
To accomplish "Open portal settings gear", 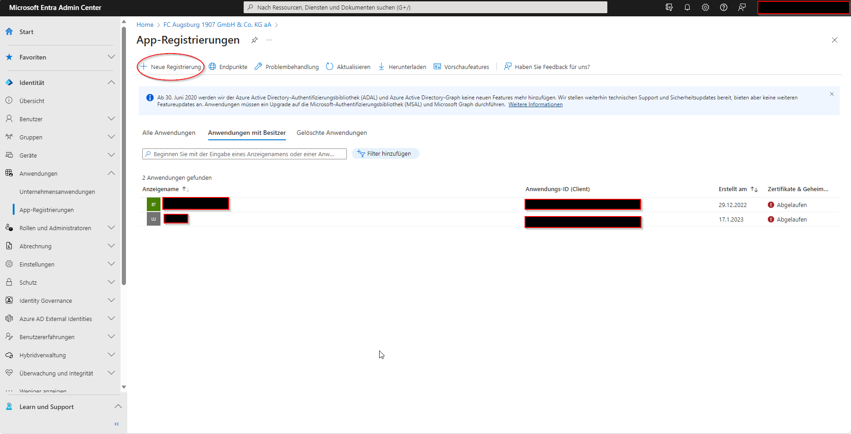I will pos(706,7).
